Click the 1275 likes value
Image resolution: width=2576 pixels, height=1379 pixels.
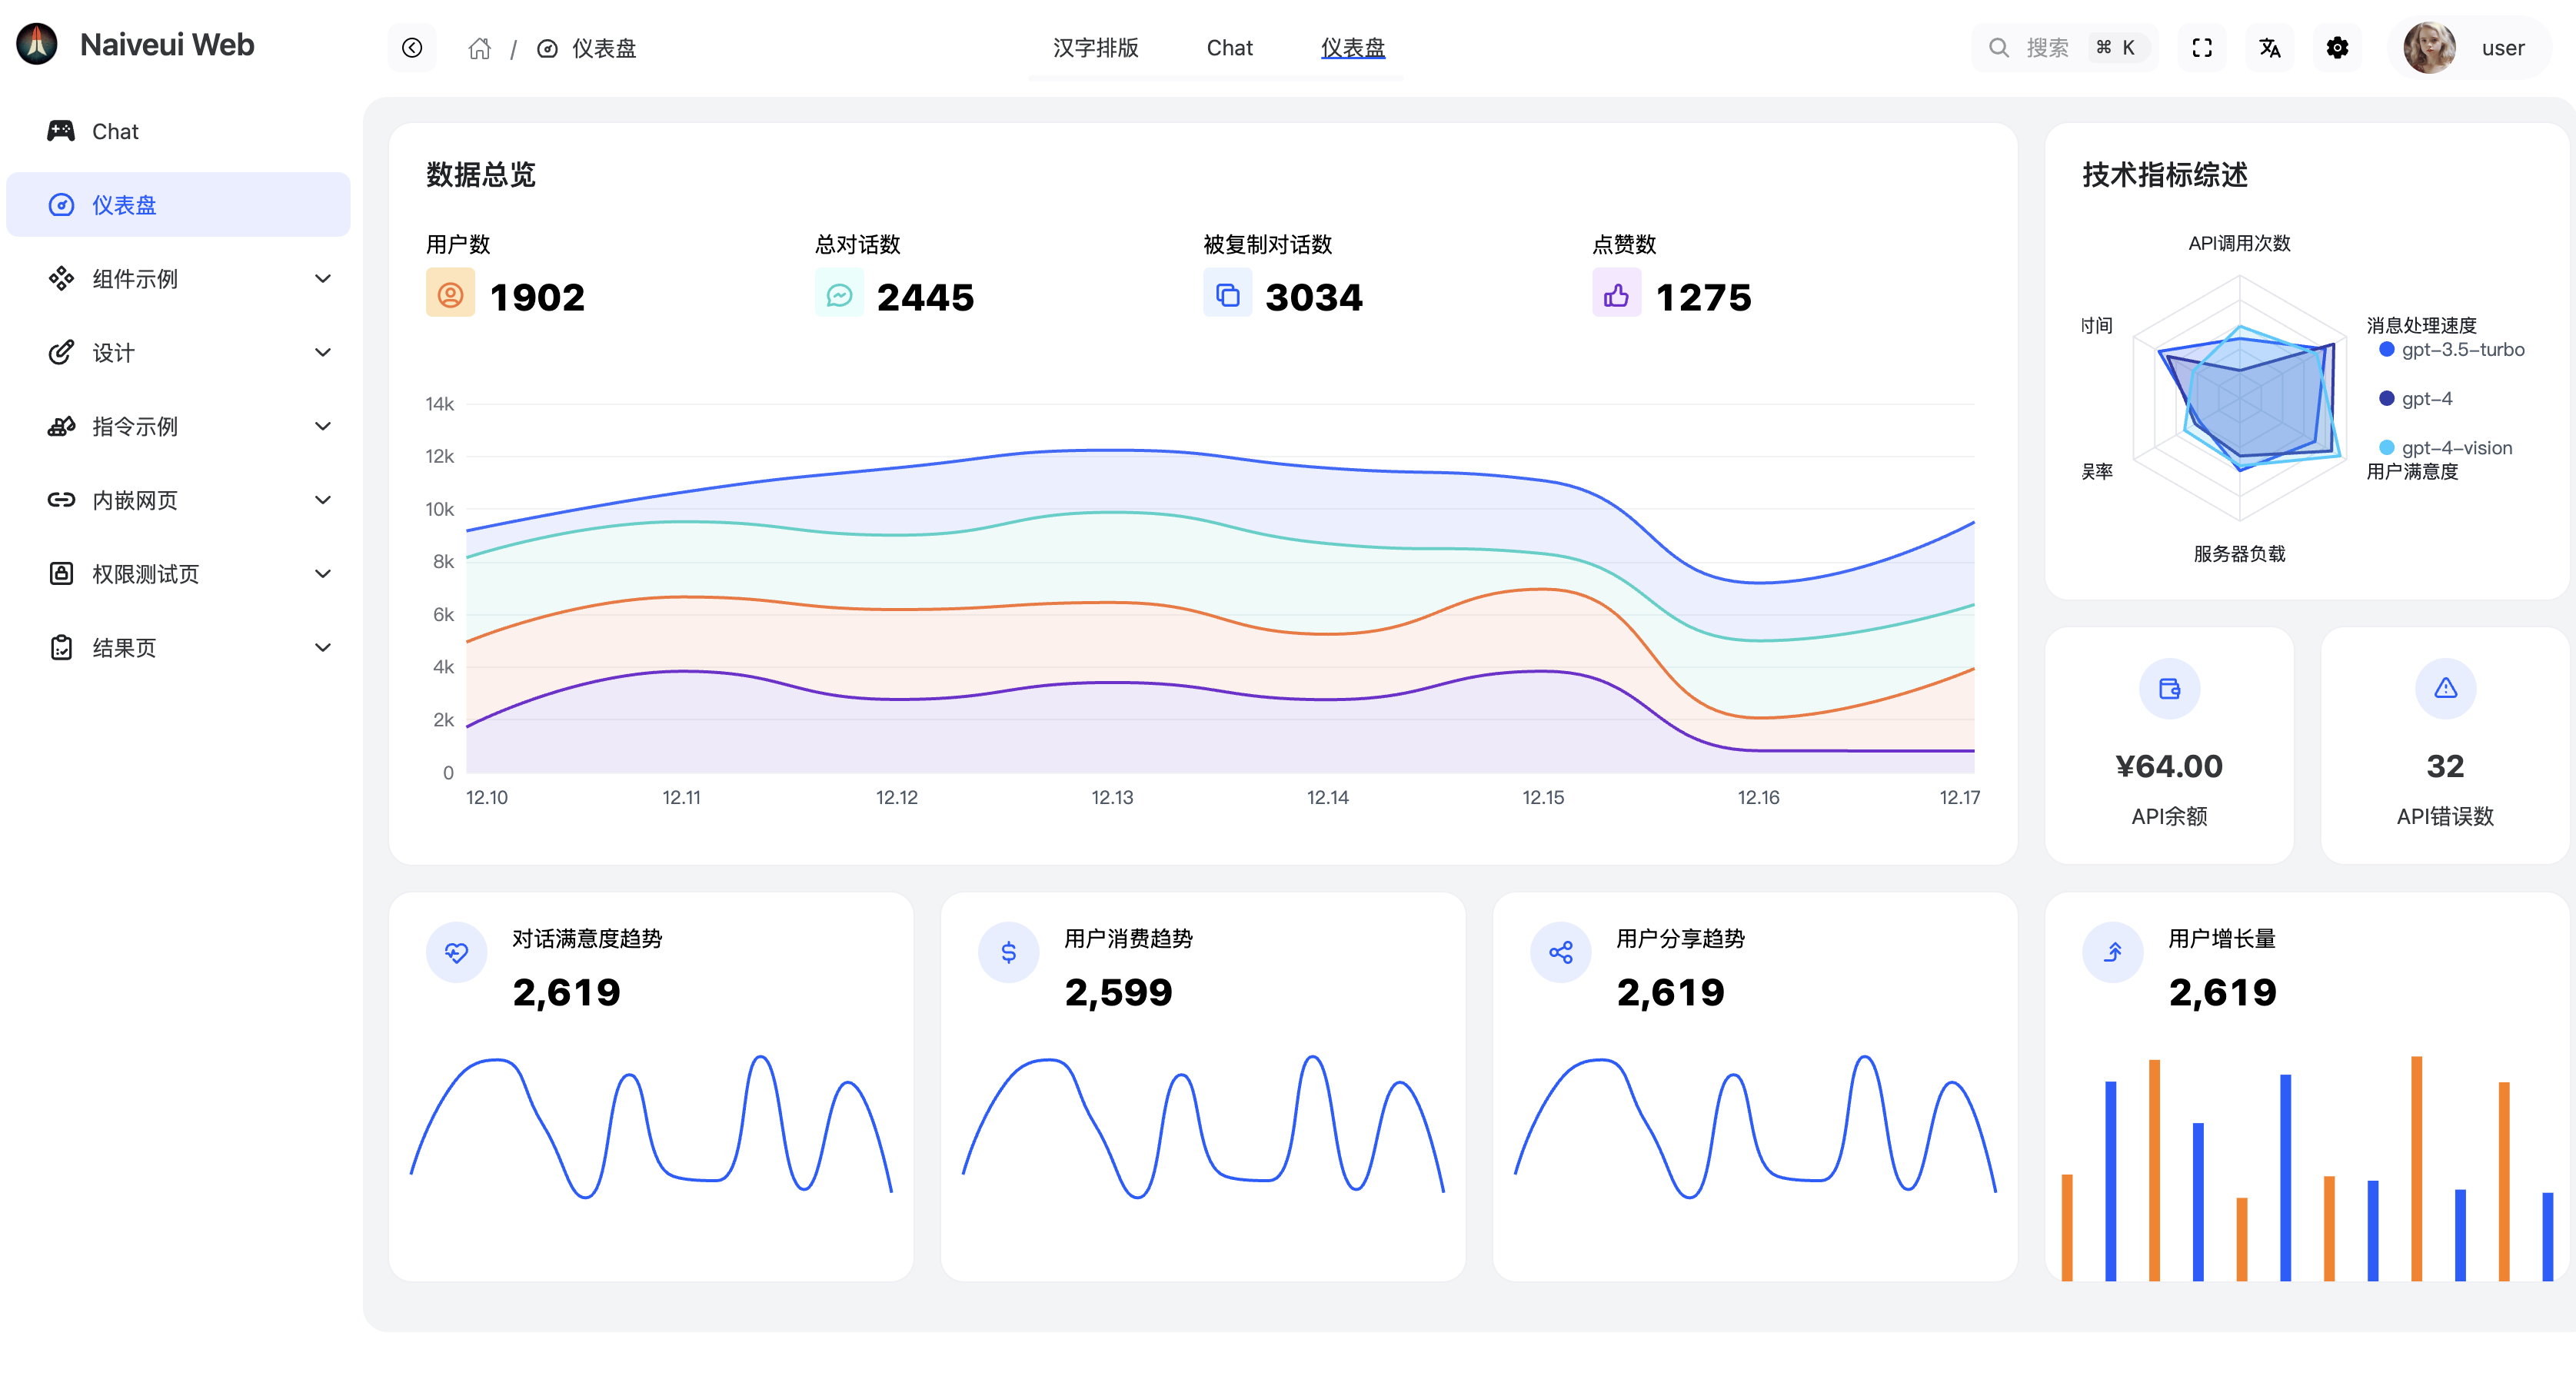1703,297
